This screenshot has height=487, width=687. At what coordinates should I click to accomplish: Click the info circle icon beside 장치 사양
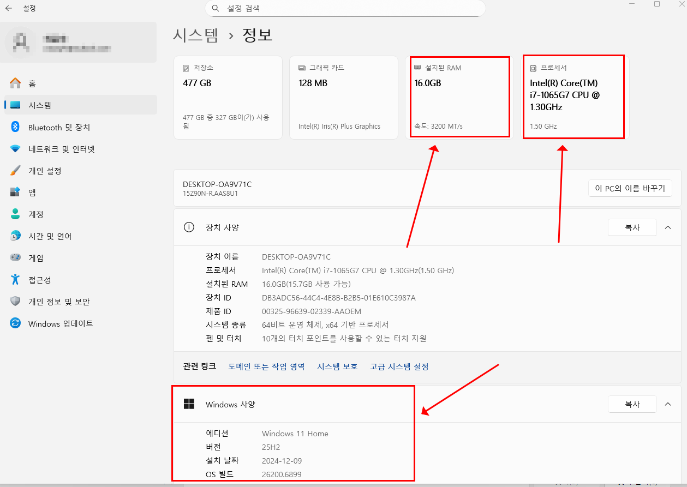click(189, 227)
